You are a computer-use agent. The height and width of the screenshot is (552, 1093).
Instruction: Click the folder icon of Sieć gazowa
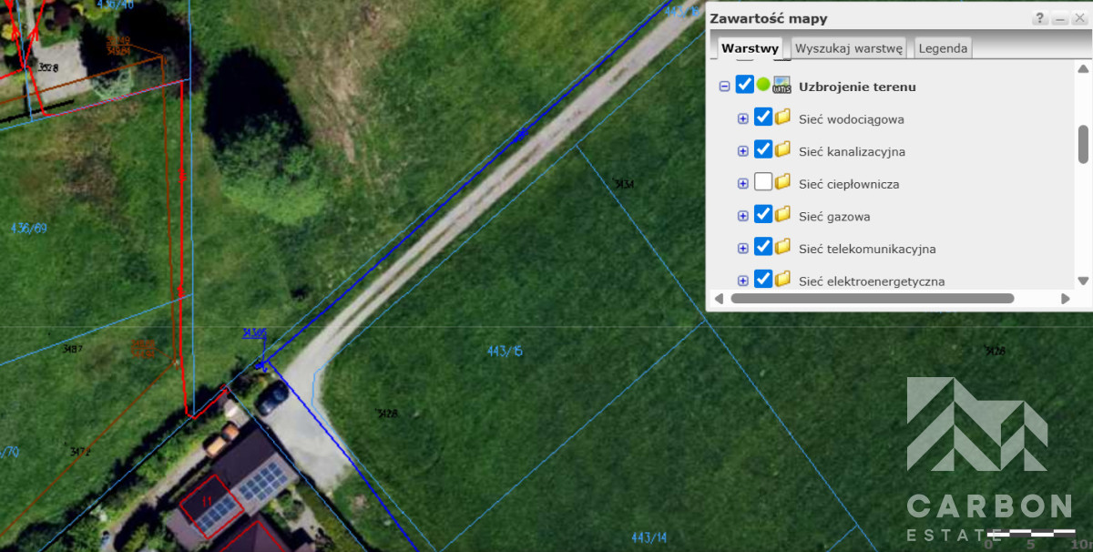coord(782,216)
